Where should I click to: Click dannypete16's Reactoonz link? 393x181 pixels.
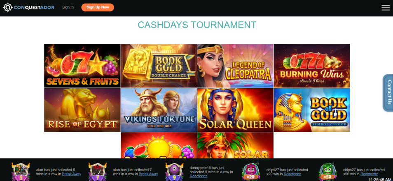pos(198,176)
